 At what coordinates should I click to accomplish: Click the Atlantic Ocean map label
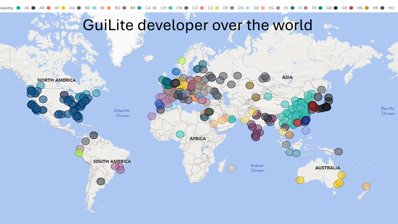(122, 113)
